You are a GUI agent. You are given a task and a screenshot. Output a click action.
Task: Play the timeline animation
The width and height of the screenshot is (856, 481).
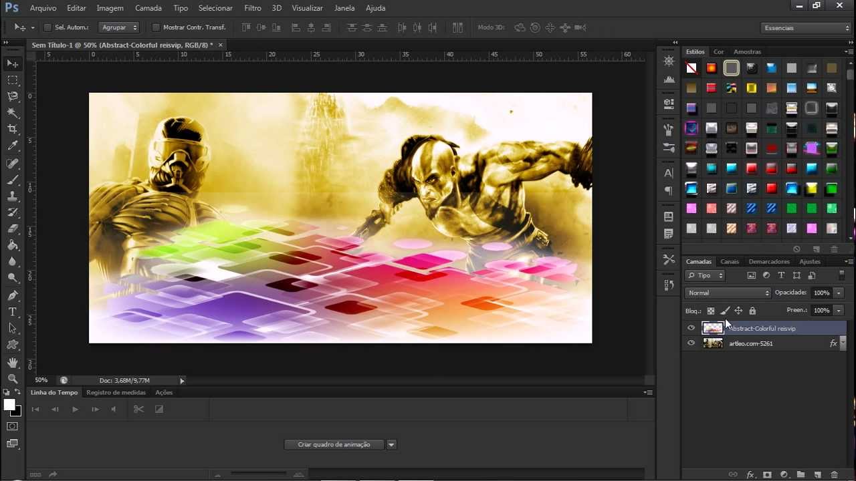75,409
